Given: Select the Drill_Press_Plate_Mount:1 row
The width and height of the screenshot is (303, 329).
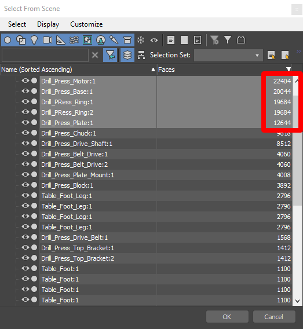Looking at the screenshot, I should coord(166,175).
